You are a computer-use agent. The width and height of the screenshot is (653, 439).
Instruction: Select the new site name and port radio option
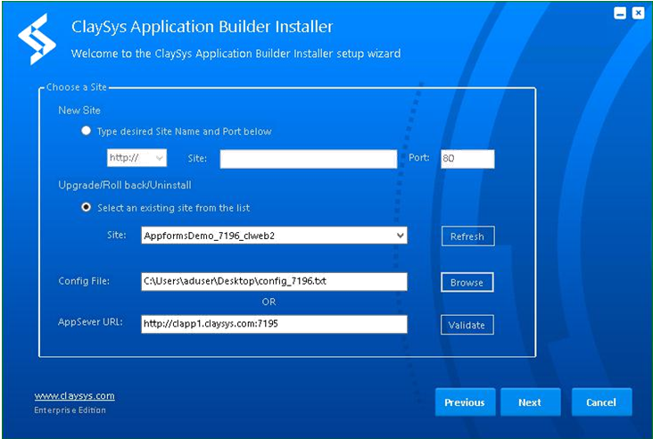tap(86, 131)
